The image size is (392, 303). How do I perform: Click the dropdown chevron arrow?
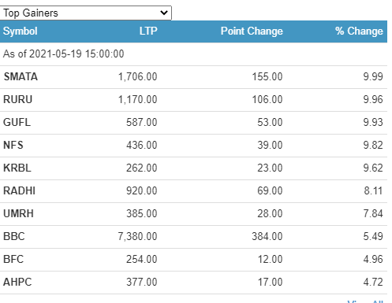[x=164, y=13]
